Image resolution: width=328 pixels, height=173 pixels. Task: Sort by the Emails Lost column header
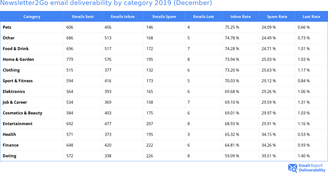(x=203, y=17)
